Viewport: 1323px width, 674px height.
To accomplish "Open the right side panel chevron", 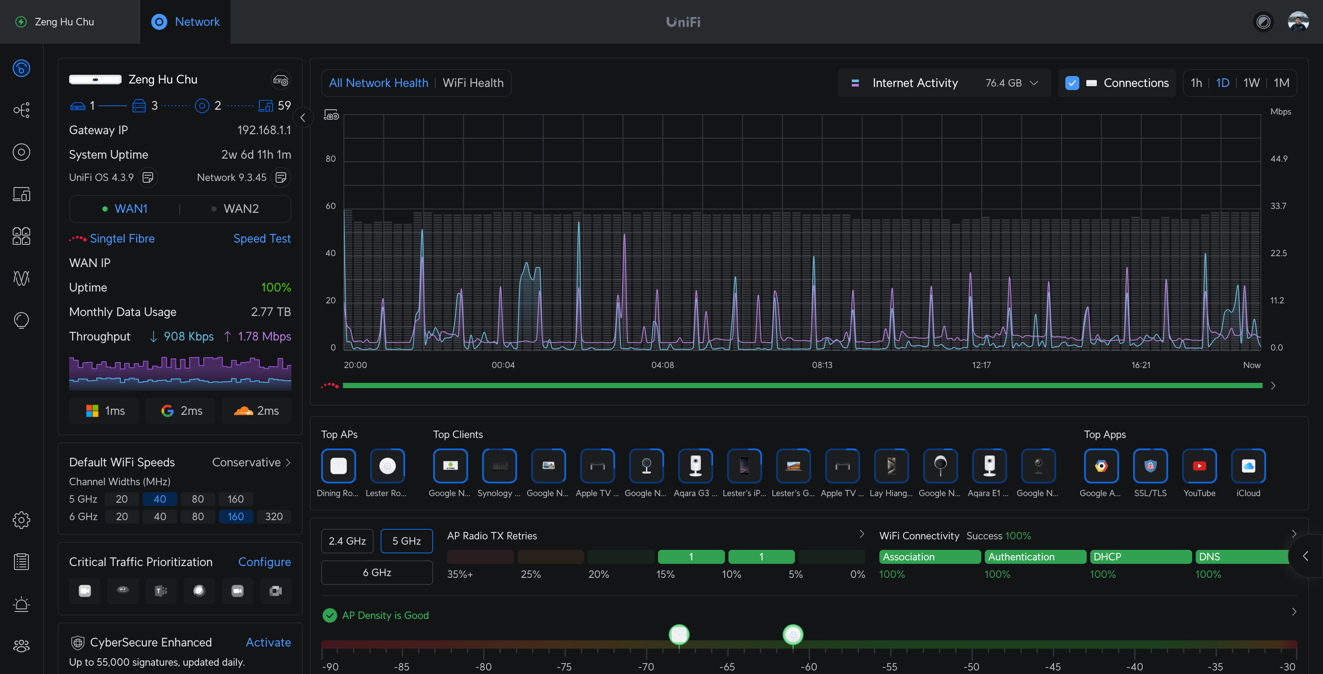I will click(1305, 556).
